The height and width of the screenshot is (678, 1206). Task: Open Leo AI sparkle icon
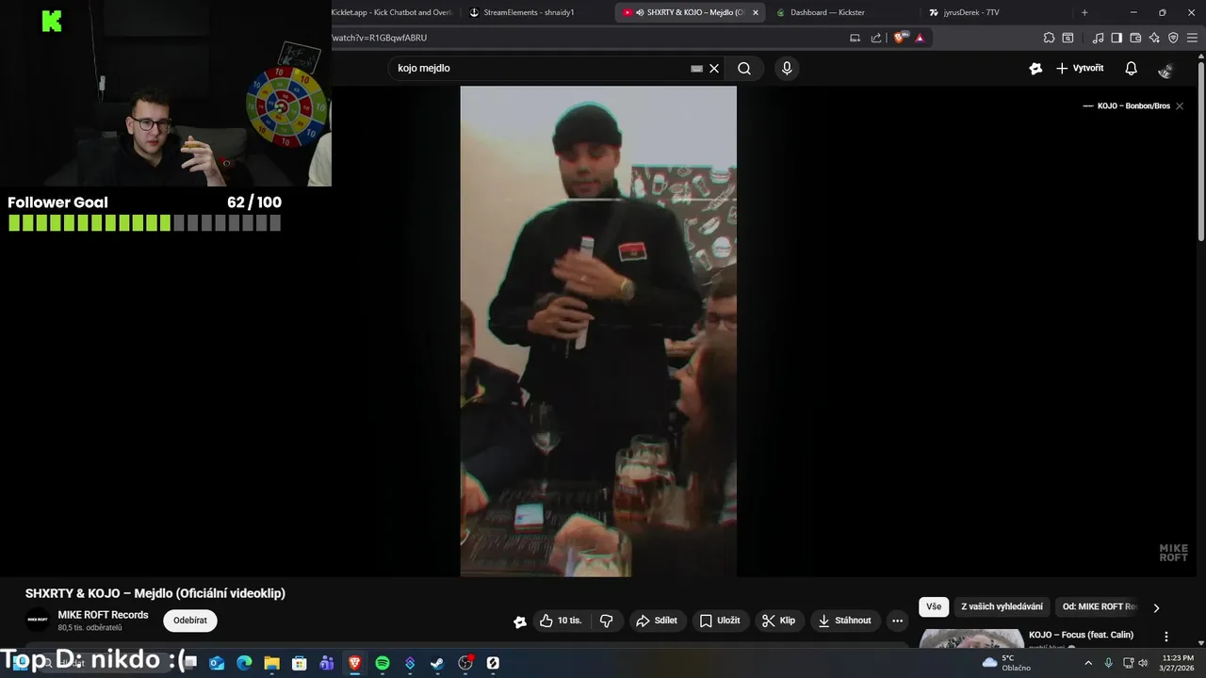(x=1154, y=38)
